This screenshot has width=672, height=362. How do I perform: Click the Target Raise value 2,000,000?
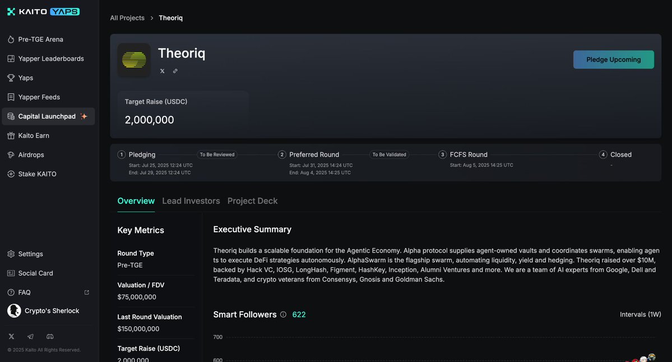(149, 120)
